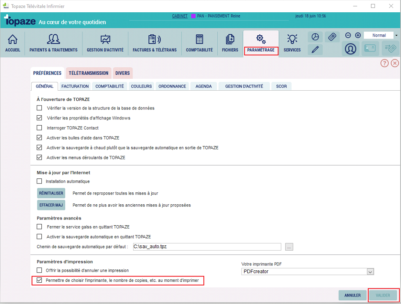The width and height of the screenshot is (401, 304).
Task: Toggle Permettre de choisir l'imprimante checkbox
Action: [39, 280]
